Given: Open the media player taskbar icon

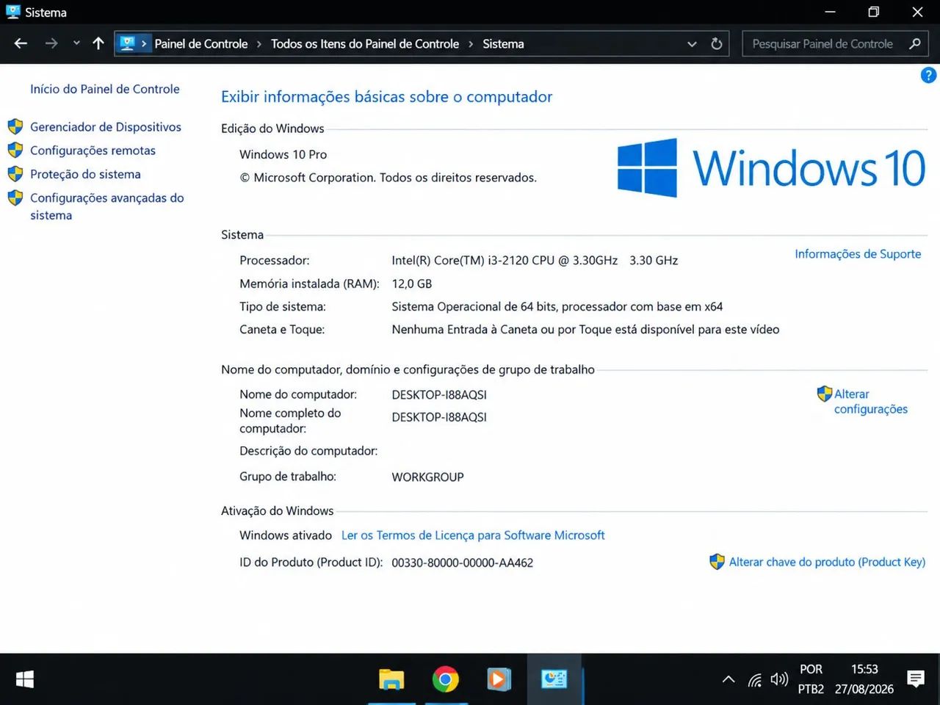Looking at the screenshot, I should [x=499, y=679].
